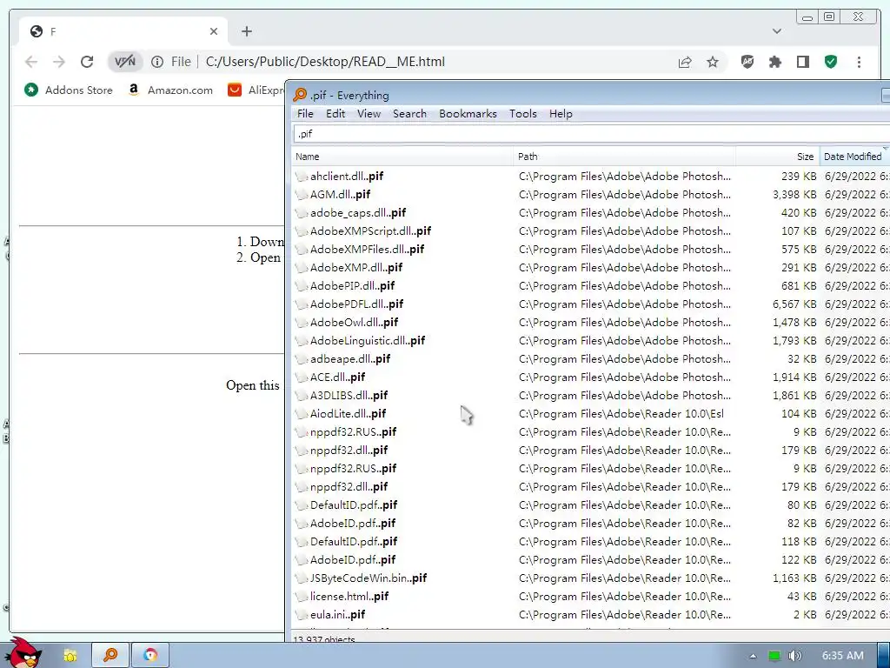Image resolution: width=890 pixels, height=668 pixels.
Task: Open the Search menu in Everything
Action: 410,114
